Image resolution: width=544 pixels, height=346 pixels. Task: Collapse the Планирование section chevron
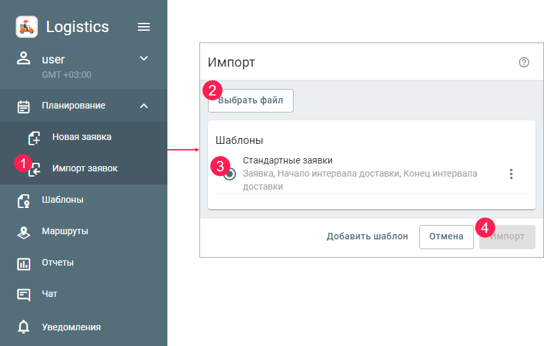coord(144,106)
